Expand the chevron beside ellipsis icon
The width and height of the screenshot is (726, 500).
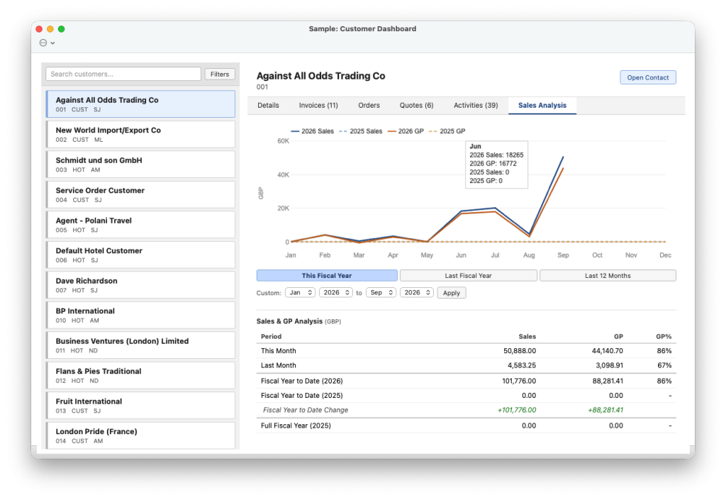point(52,43)
